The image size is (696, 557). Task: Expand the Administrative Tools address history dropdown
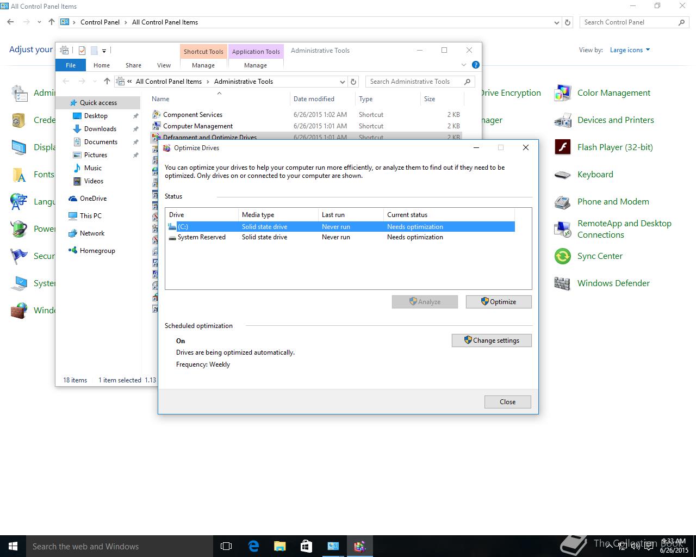point(343,82)
